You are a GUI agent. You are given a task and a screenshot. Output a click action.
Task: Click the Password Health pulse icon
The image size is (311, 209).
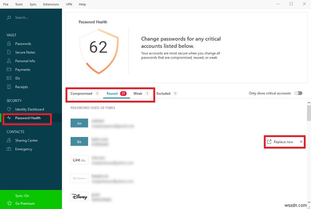(9, 118)
